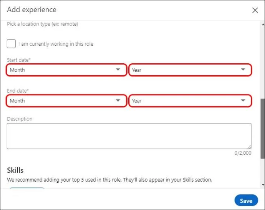Click the 'Start date' field label

click(x=18, y=60)
